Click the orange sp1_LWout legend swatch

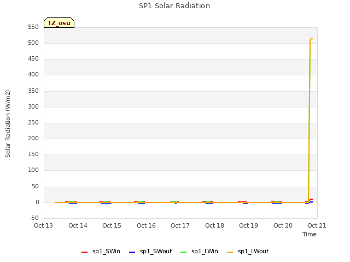tap(230, 252)
